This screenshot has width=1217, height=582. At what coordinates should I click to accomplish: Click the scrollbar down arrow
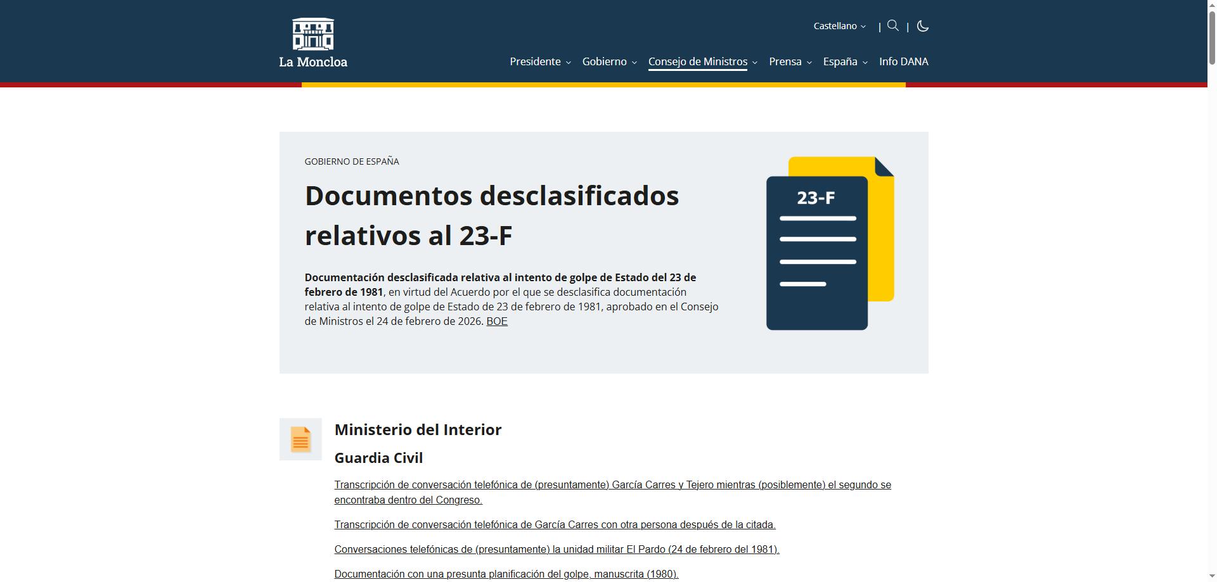(x=1212, y=577)
